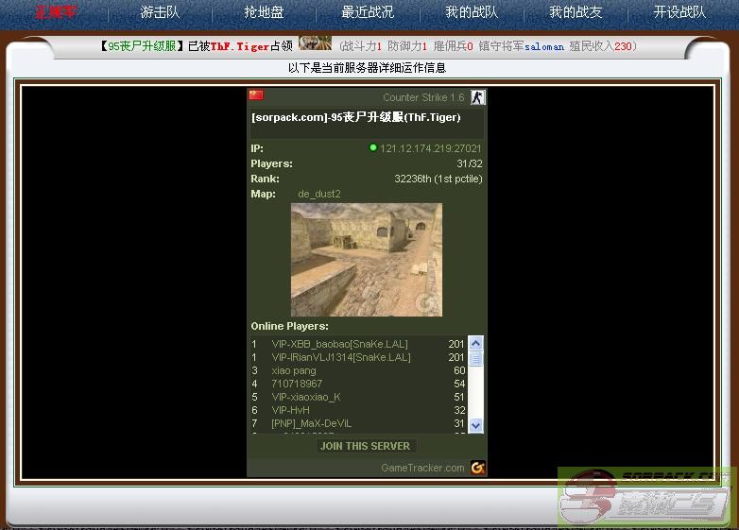The height and width of the screenshot is (530, 739).
Task: Click the GameTracker logo icon
Action: tap(478, 467)
